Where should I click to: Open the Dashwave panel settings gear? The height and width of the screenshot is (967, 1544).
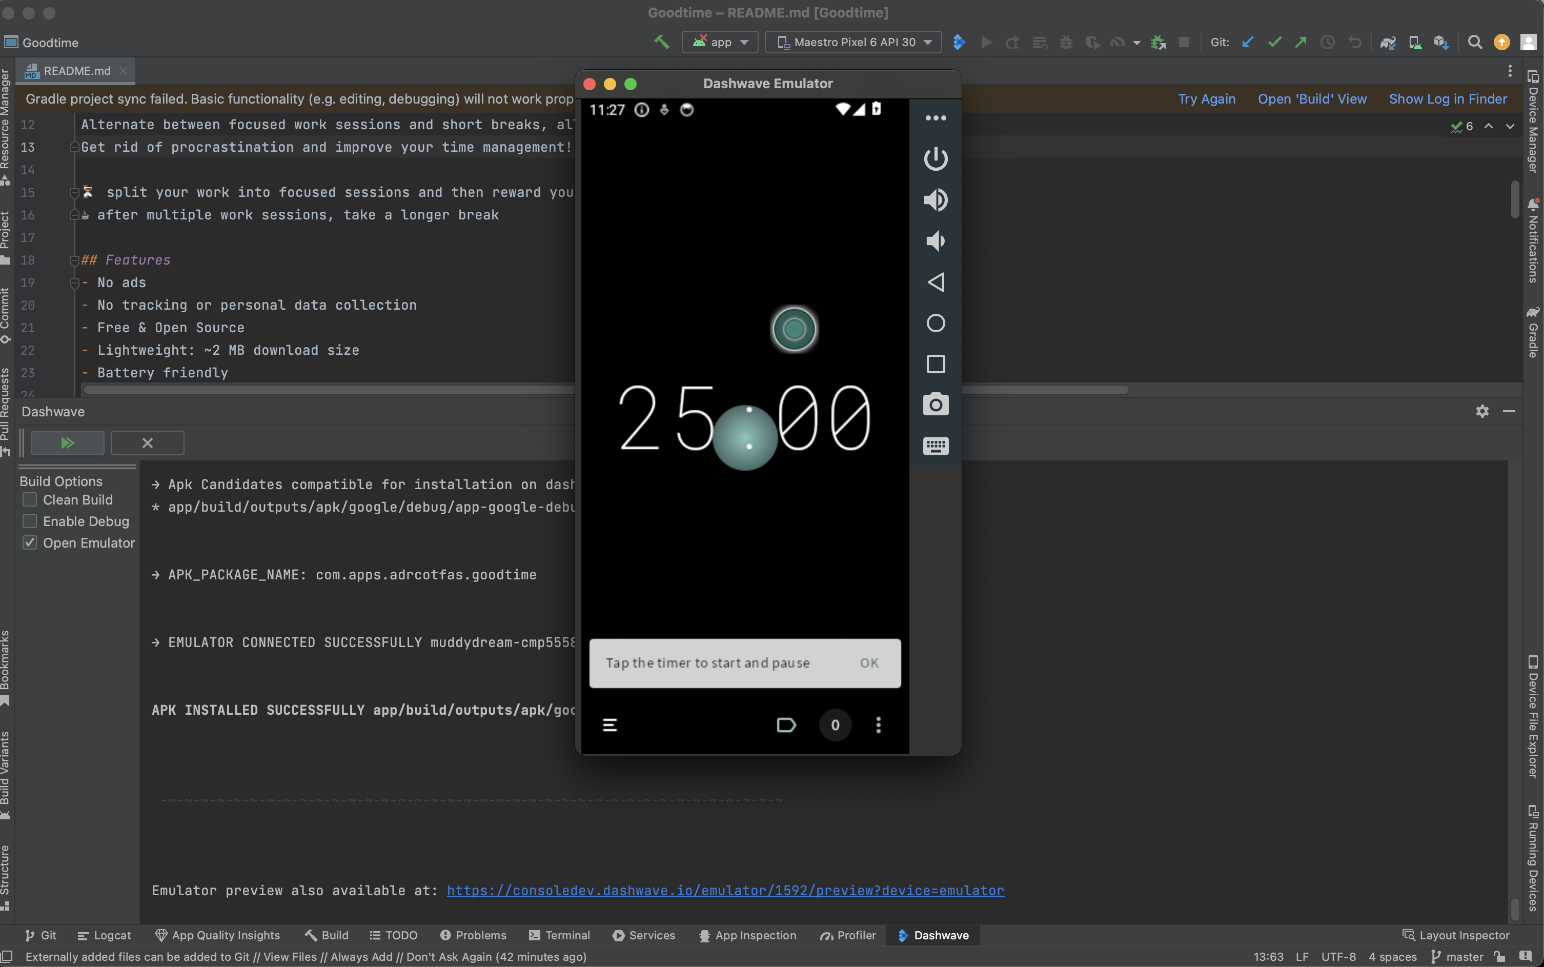coord(1482,411)
